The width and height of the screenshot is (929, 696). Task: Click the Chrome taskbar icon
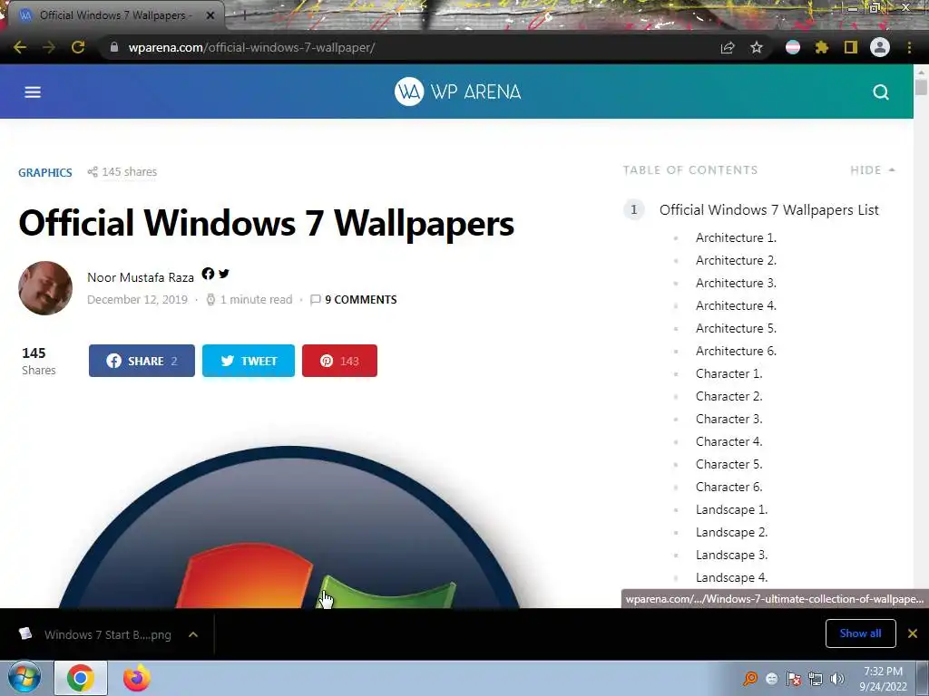[81, 678]
